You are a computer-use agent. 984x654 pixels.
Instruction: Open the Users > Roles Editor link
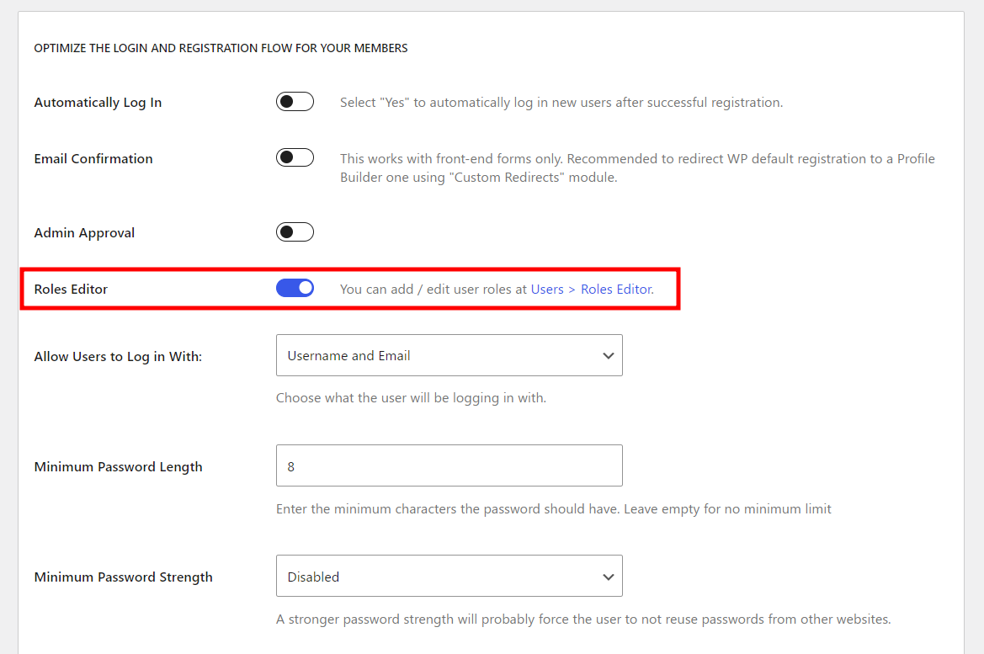point(591,289)
